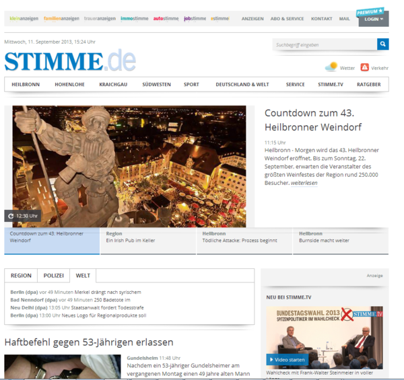Open the Bundestagswahl 2013 video thumbnail
The width and height of the screenshot is (404, 380).
(324, 336)
